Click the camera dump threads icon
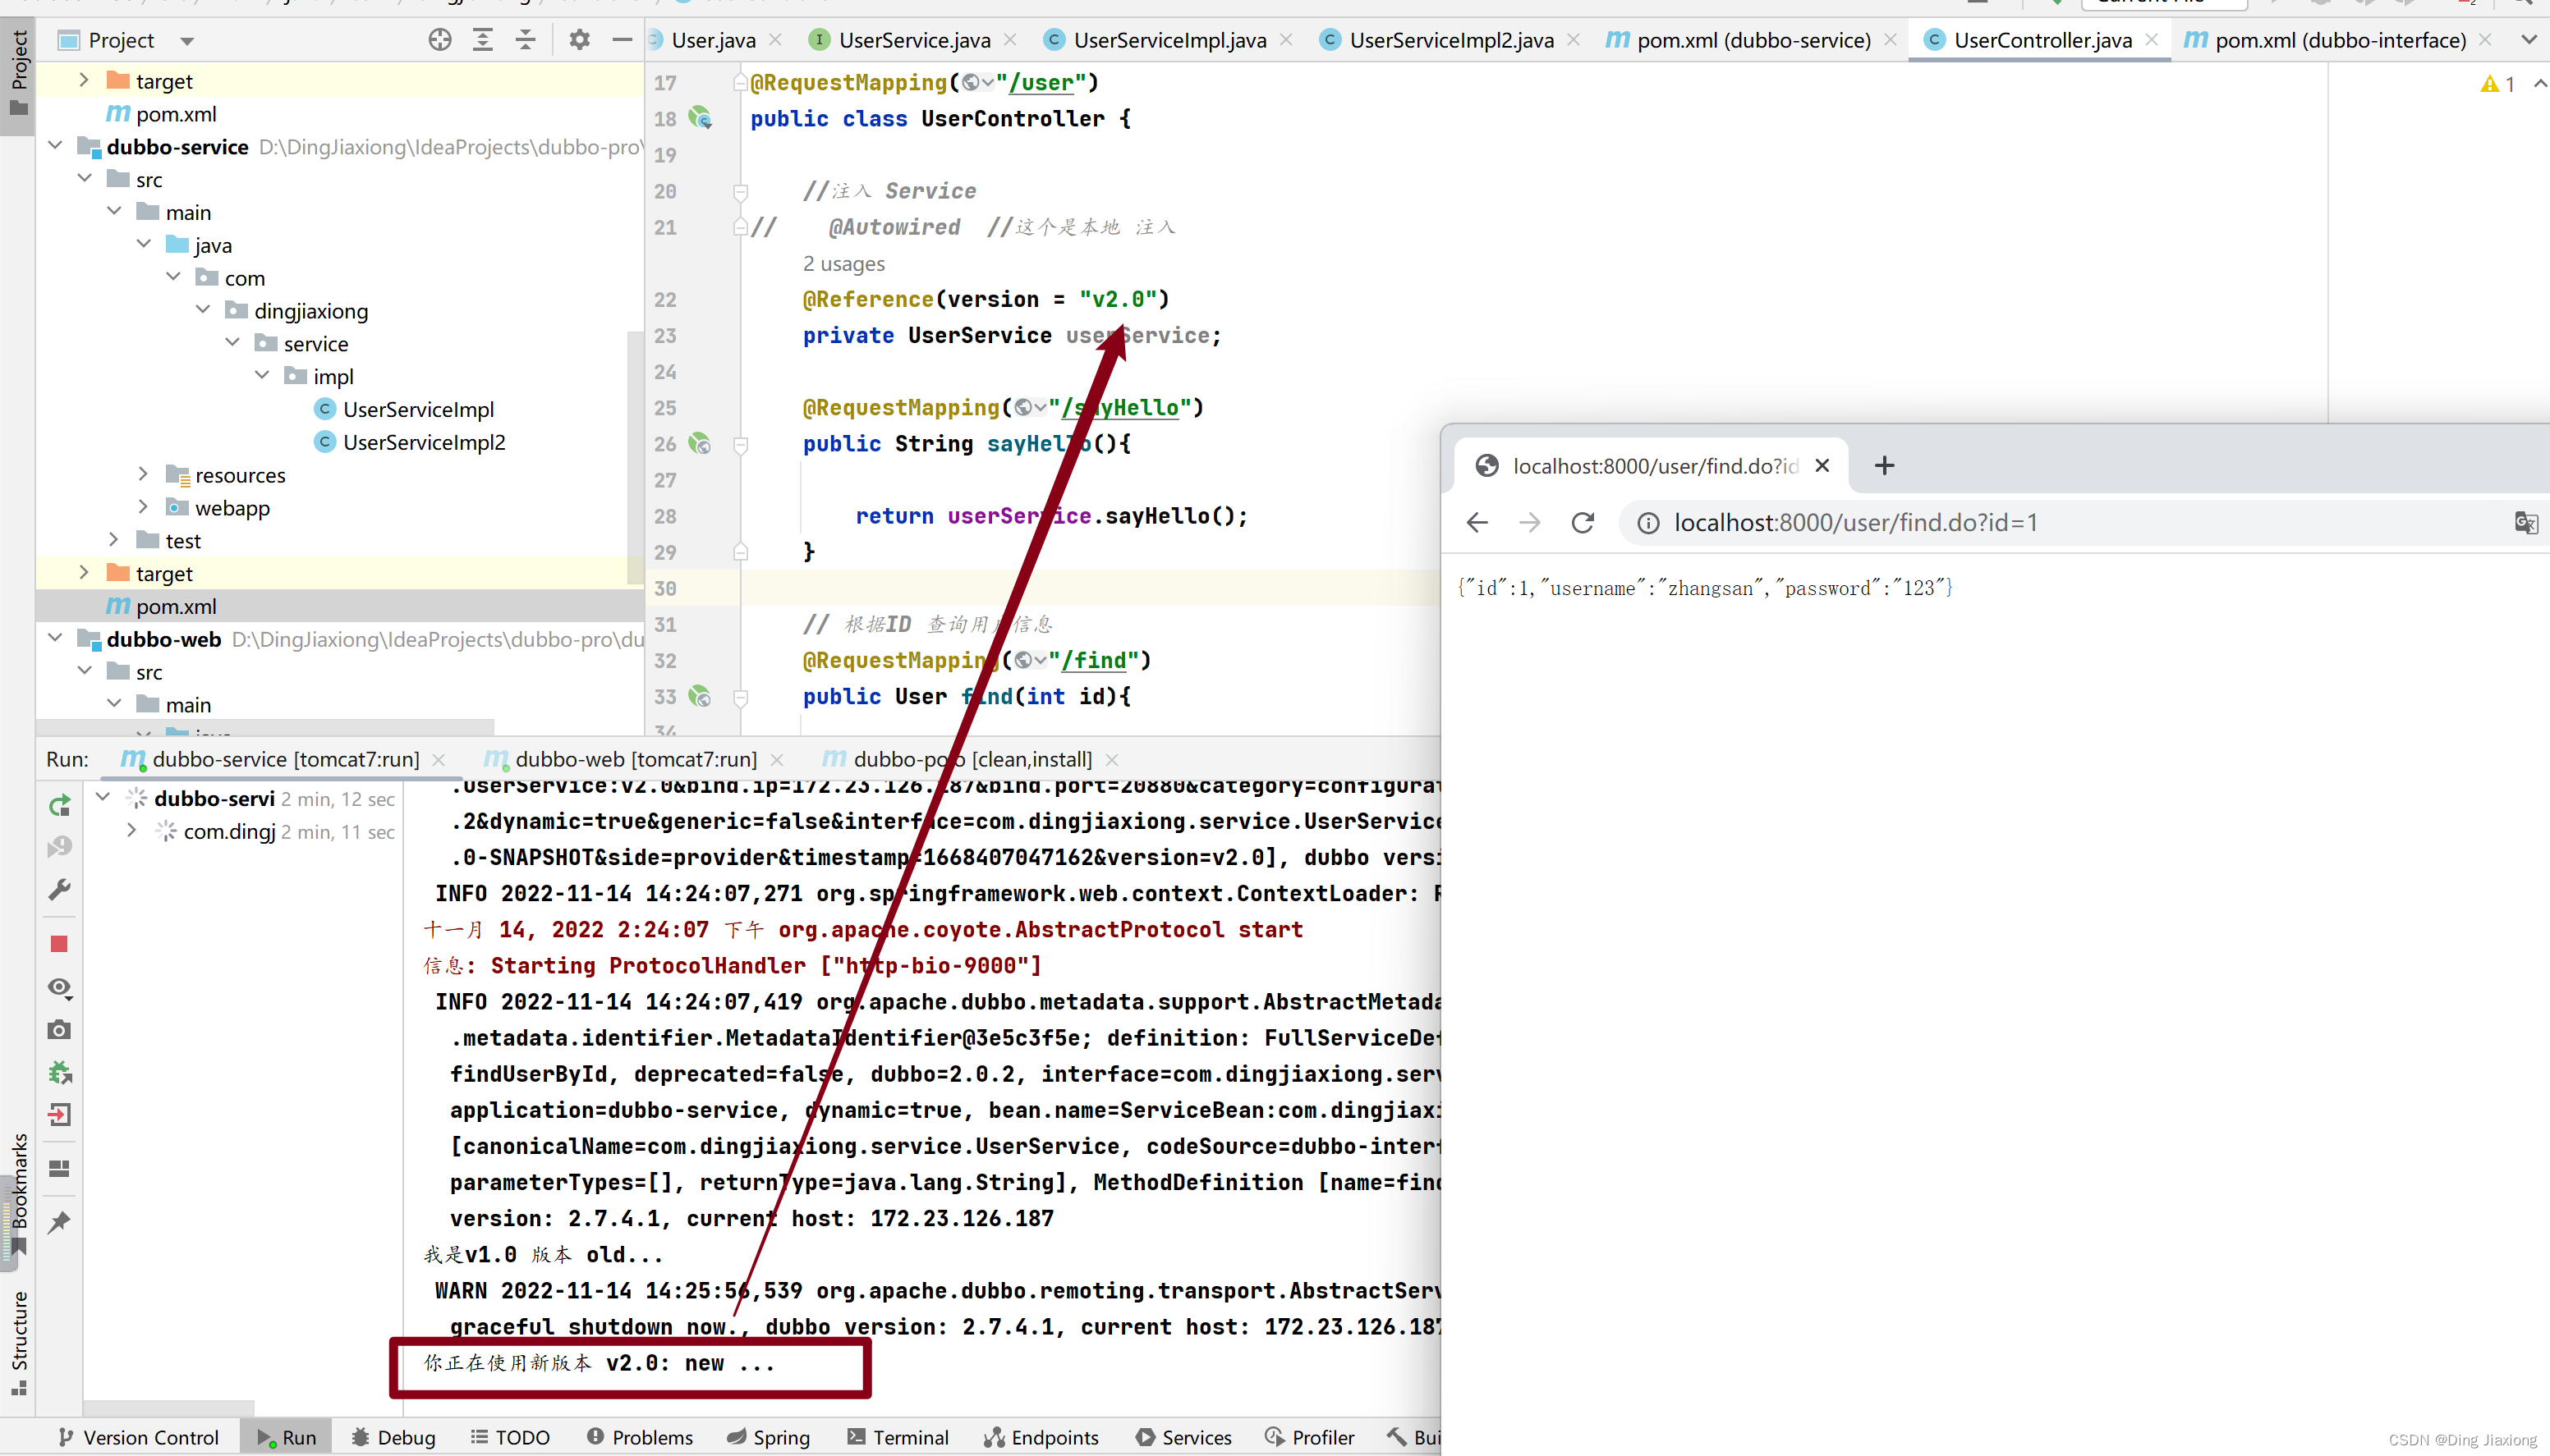The image size is (2550, 1456). pos(59,1030)
